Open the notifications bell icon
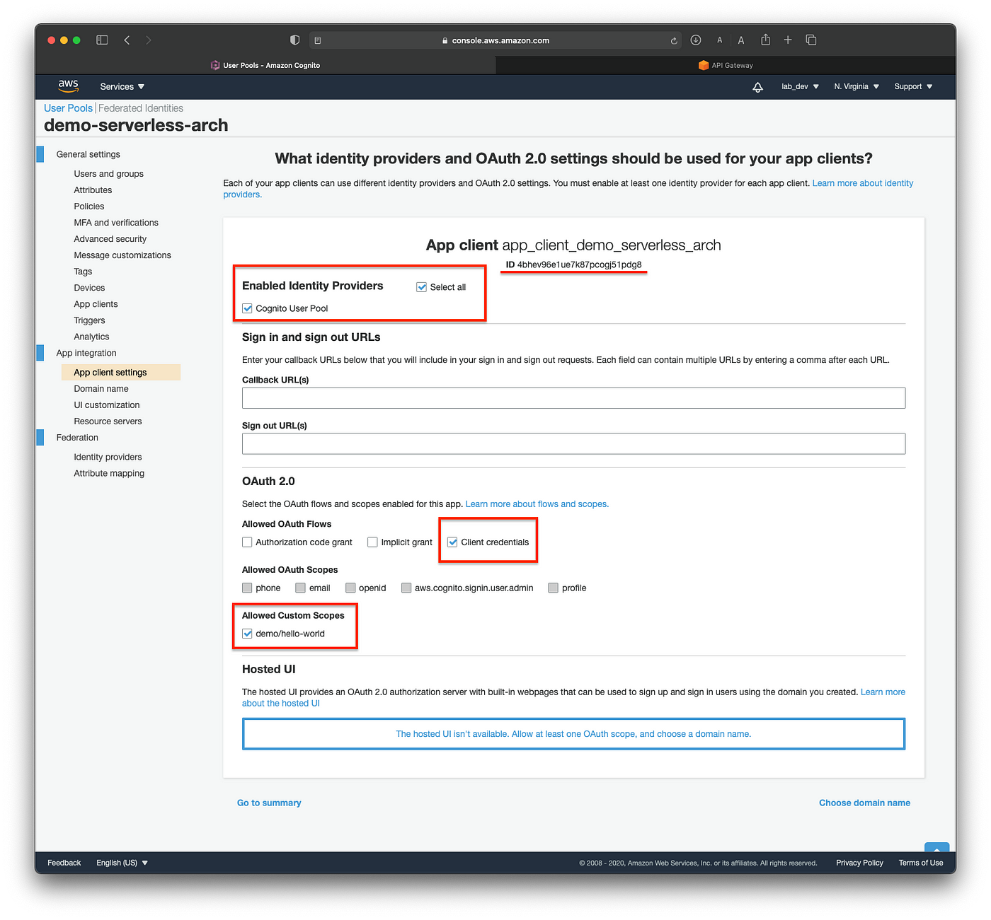Image resolution: width=991 pixels, height=920 pixels. 757,87
